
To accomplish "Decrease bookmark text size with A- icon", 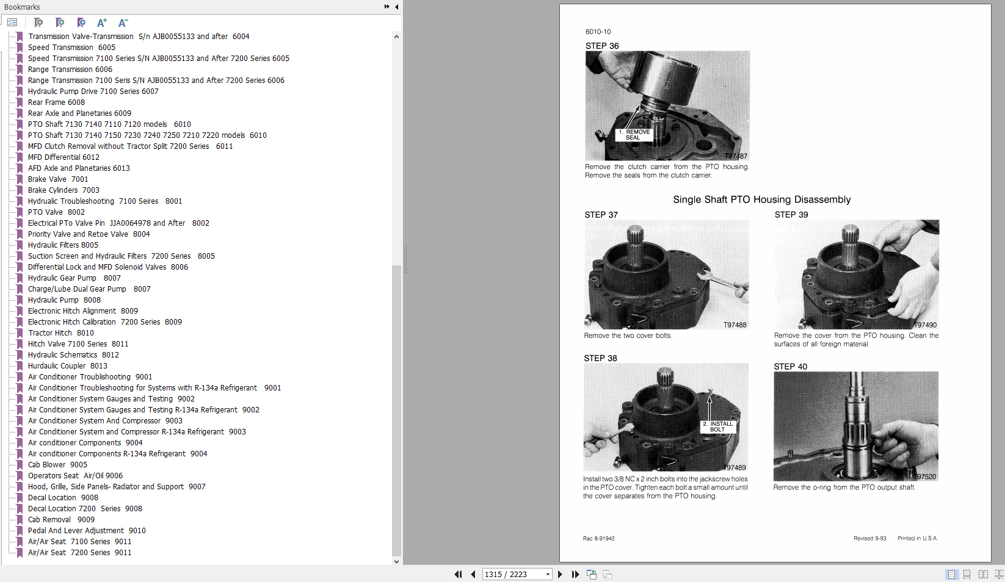I will (x=123, y=23).
